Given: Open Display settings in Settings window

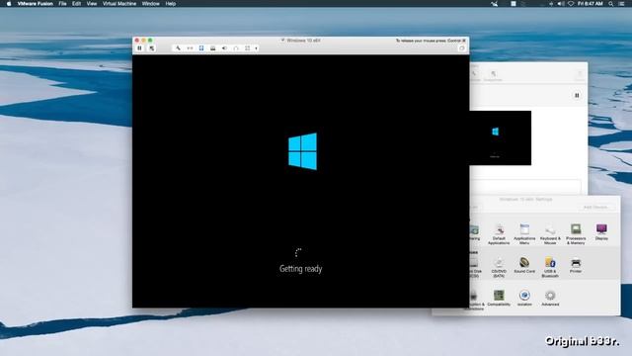Looking at the screenshot, I should coord(601,233).
